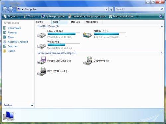Expand the Folders pane chevron
The height and width of the screenshot is (124, 166).
coord(32,105)
